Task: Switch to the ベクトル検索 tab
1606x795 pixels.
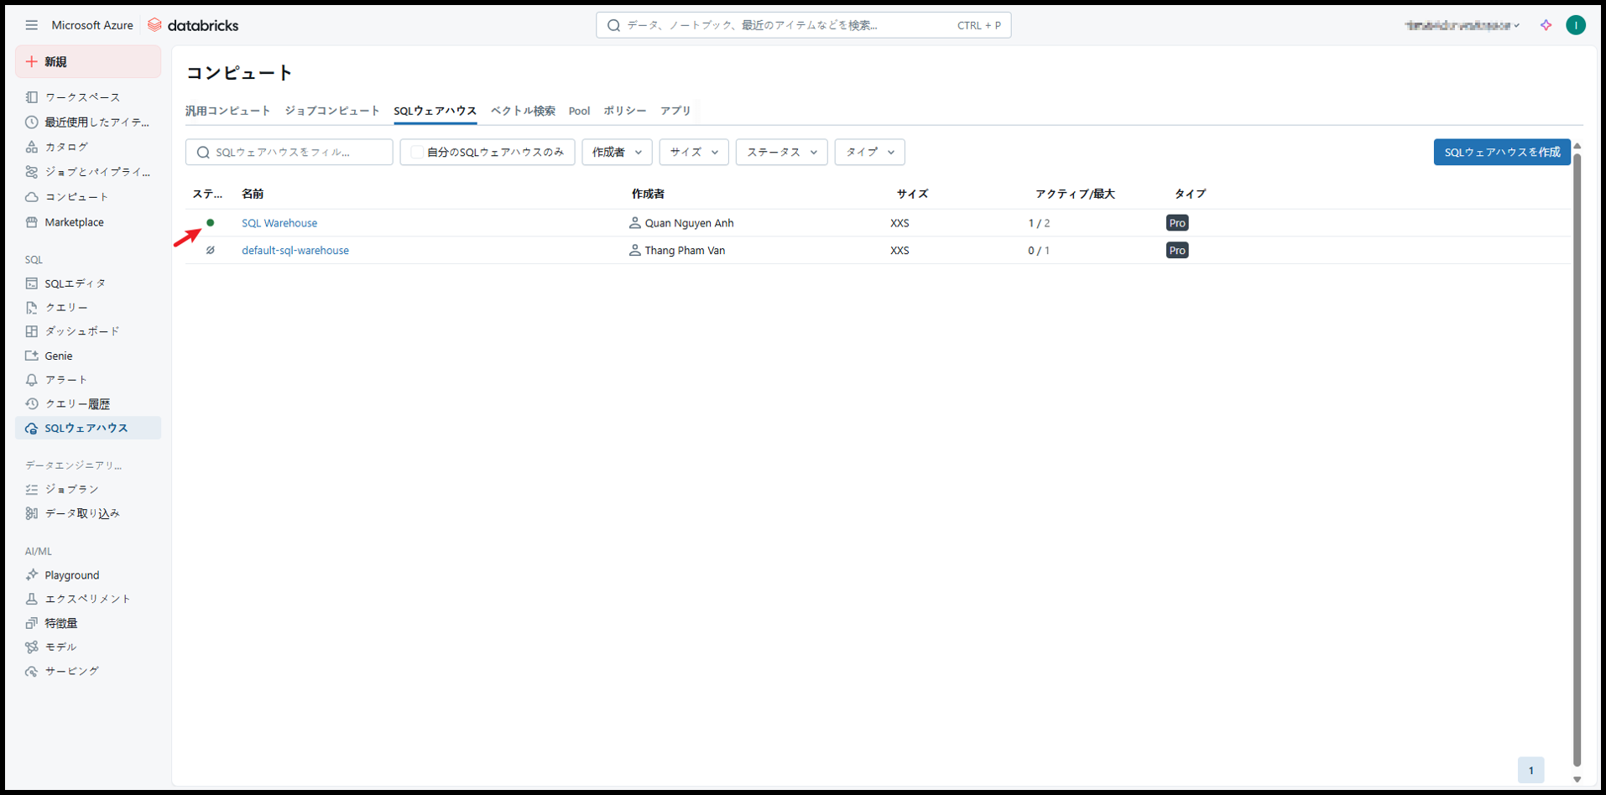Action: (x=523, y=111)
